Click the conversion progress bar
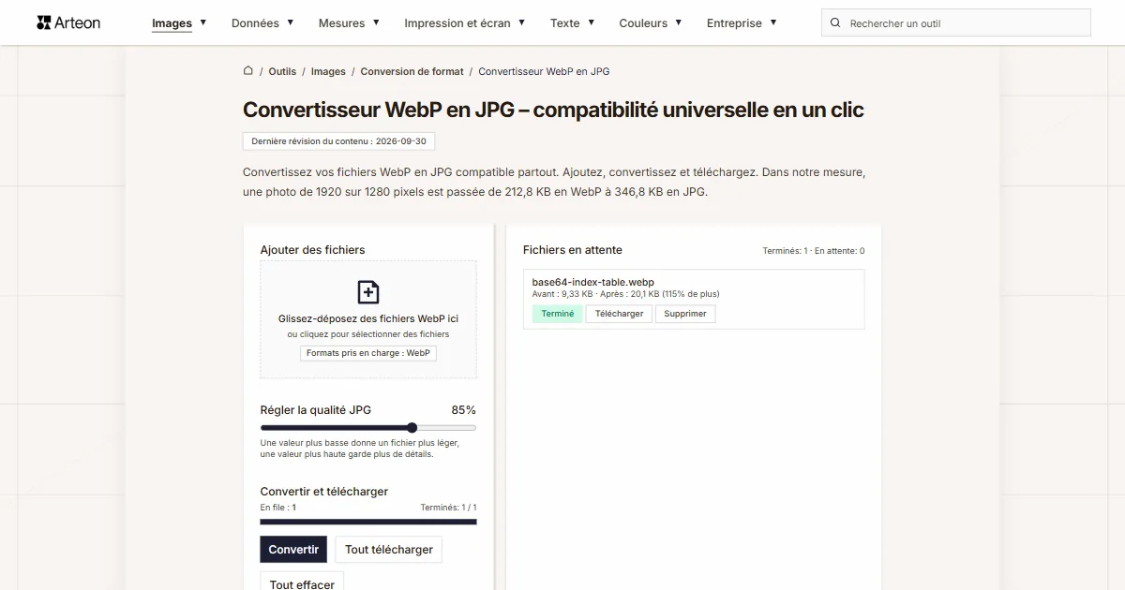 (x=368, y=522)
